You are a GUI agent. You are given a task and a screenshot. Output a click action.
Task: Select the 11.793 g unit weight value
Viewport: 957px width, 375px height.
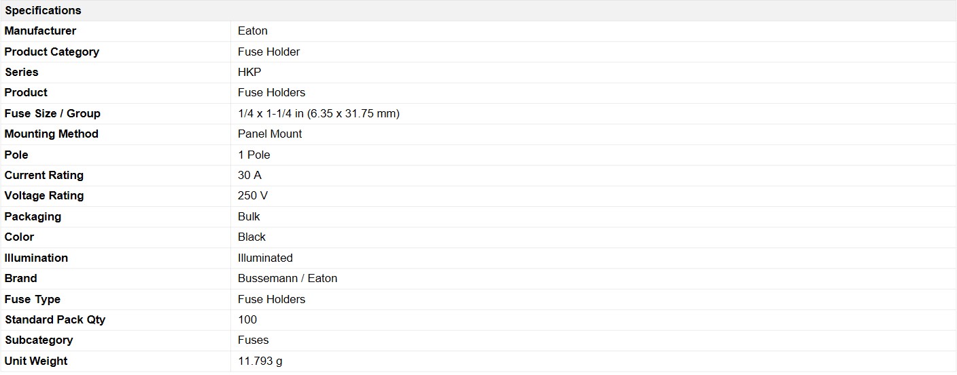(260, 361)
